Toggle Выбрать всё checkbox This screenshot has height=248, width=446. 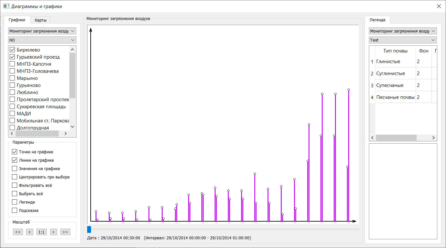pyautogui.click(x=15, y=194)
